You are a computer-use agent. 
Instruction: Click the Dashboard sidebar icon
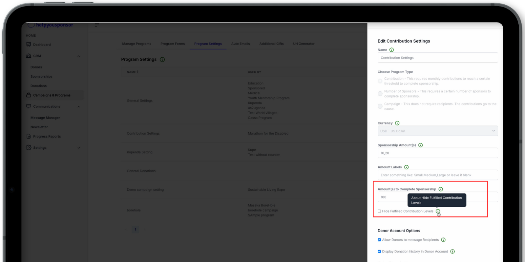[29, 45]
